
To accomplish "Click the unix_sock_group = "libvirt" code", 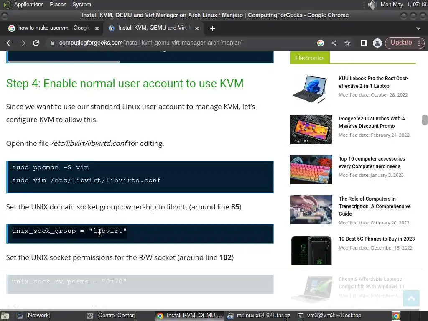I will tap(69, 231).
